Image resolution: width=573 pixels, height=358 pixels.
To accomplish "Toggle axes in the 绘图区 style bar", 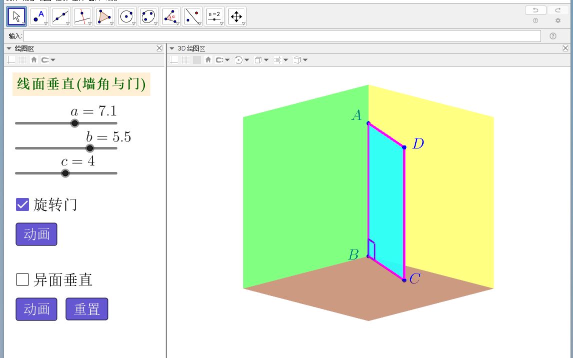I will pyautogui.click(x=11, y=59).
